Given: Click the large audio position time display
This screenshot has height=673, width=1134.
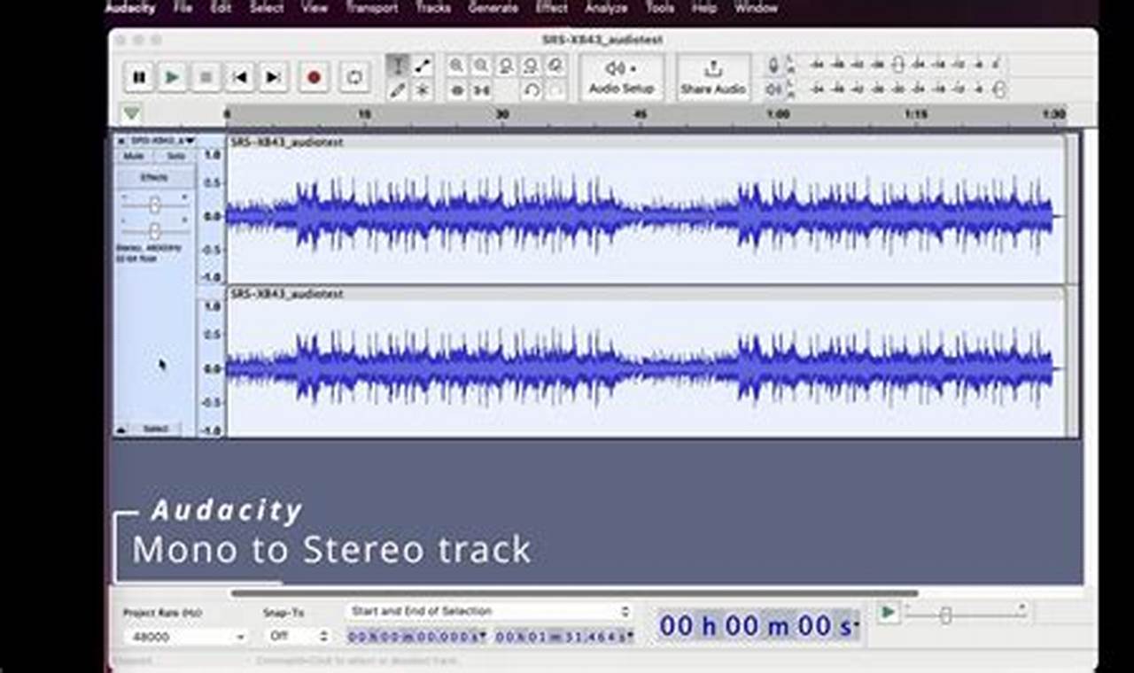Looking at the screenshot, I should pyautogui.click(x=757, y=626).
